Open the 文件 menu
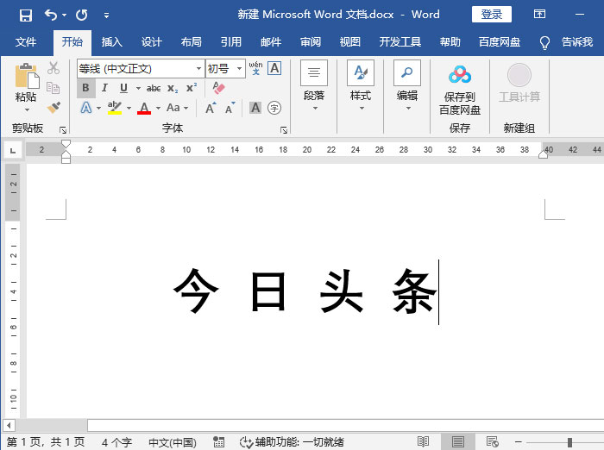 click(26, 42)
